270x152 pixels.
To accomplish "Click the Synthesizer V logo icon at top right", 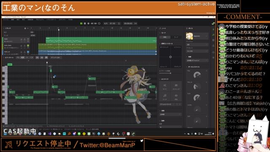I will tap(213, 24).
